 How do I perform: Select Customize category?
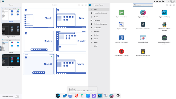coord(99,20)
